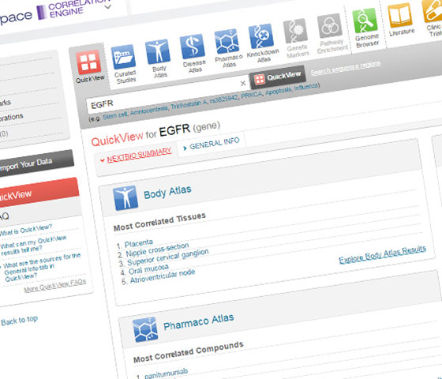
Task: Open the Clinical Trials icon
Action: (433, 11)
